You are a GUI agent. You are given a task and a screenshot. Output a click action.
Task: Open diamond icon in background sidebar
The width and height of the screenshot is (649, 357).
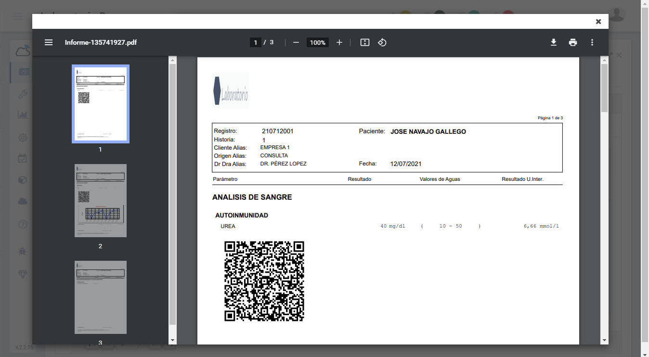click(23, 273)
